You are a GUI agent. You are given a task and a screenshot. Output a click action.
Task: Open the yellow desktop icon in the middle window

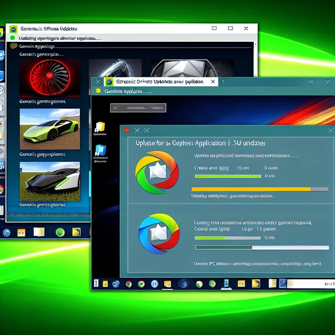pos(100,128)
